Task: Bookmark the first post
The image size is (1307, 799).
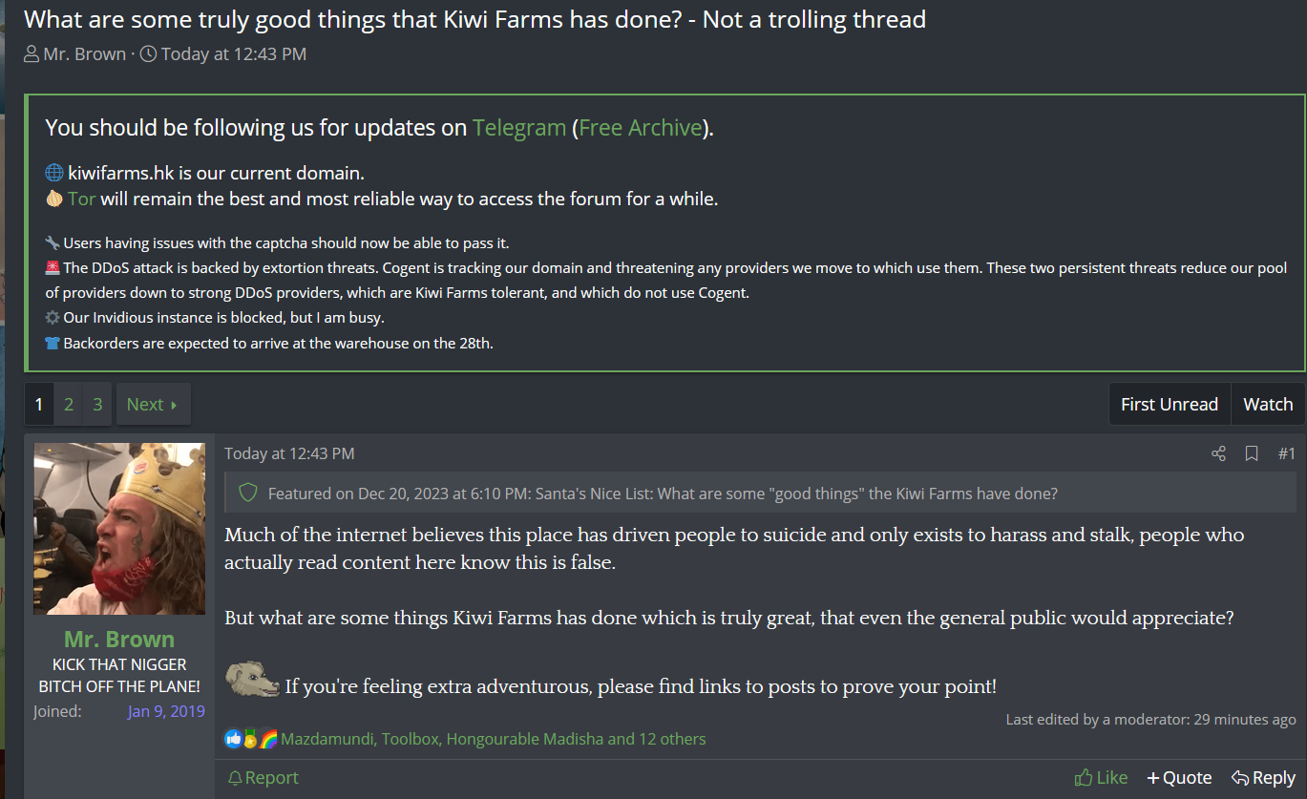Action: [1252, 453]
